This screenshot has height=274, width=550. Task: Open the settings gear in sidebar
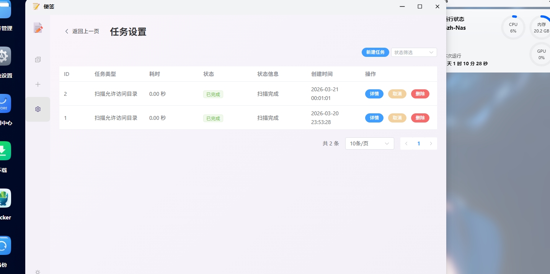click(x=38, y=109)
